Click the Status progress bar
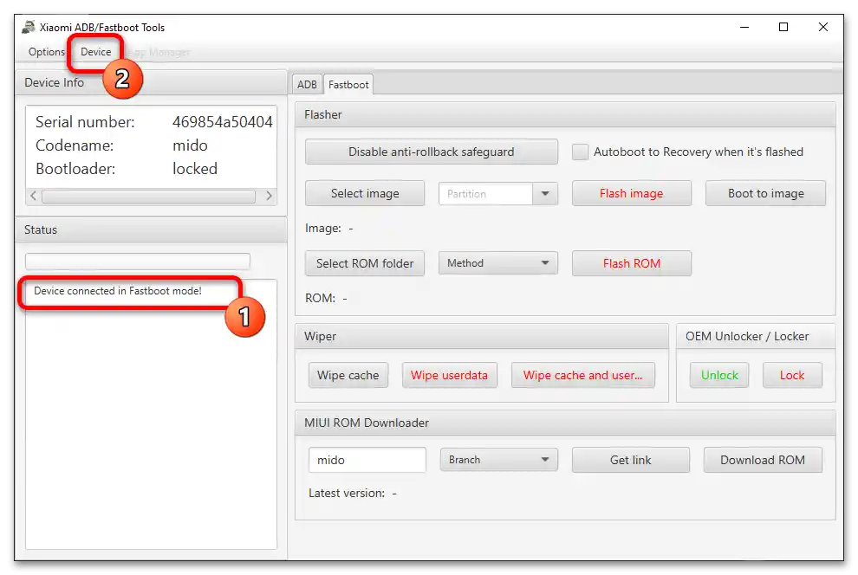The width and height of the screenshot is (858, 575). [x=138, y=262]
